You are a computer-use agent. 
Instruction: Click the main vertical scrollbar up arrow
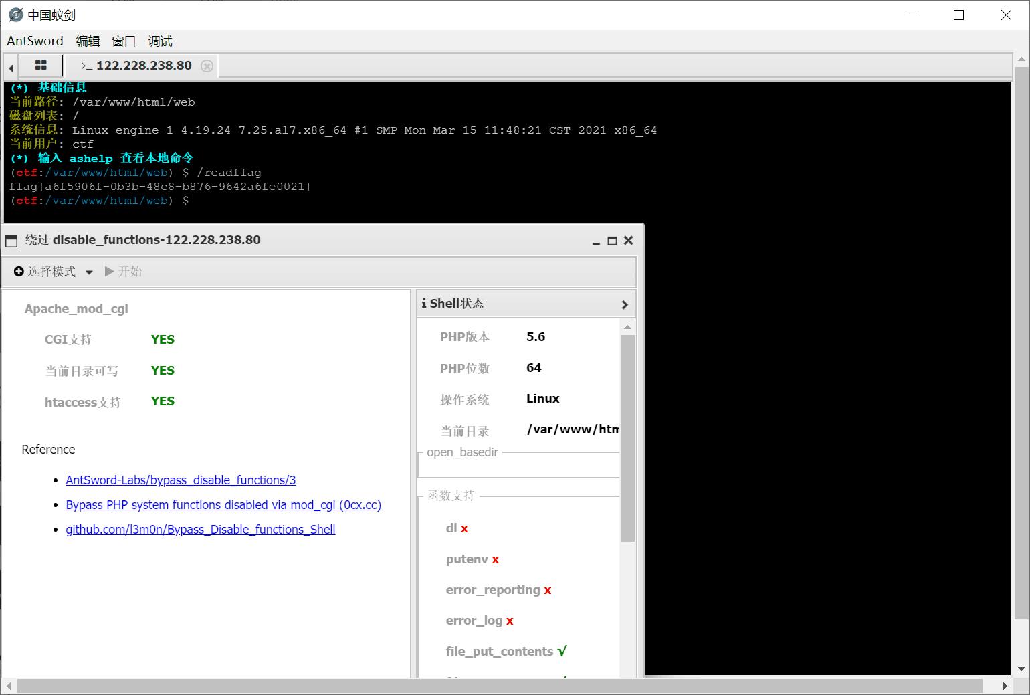(1021, 60)
